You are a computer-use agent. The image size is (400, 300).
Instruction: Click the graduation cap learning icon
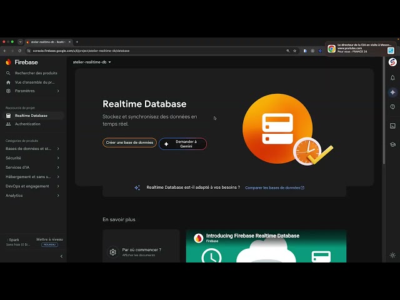[392, 144]
